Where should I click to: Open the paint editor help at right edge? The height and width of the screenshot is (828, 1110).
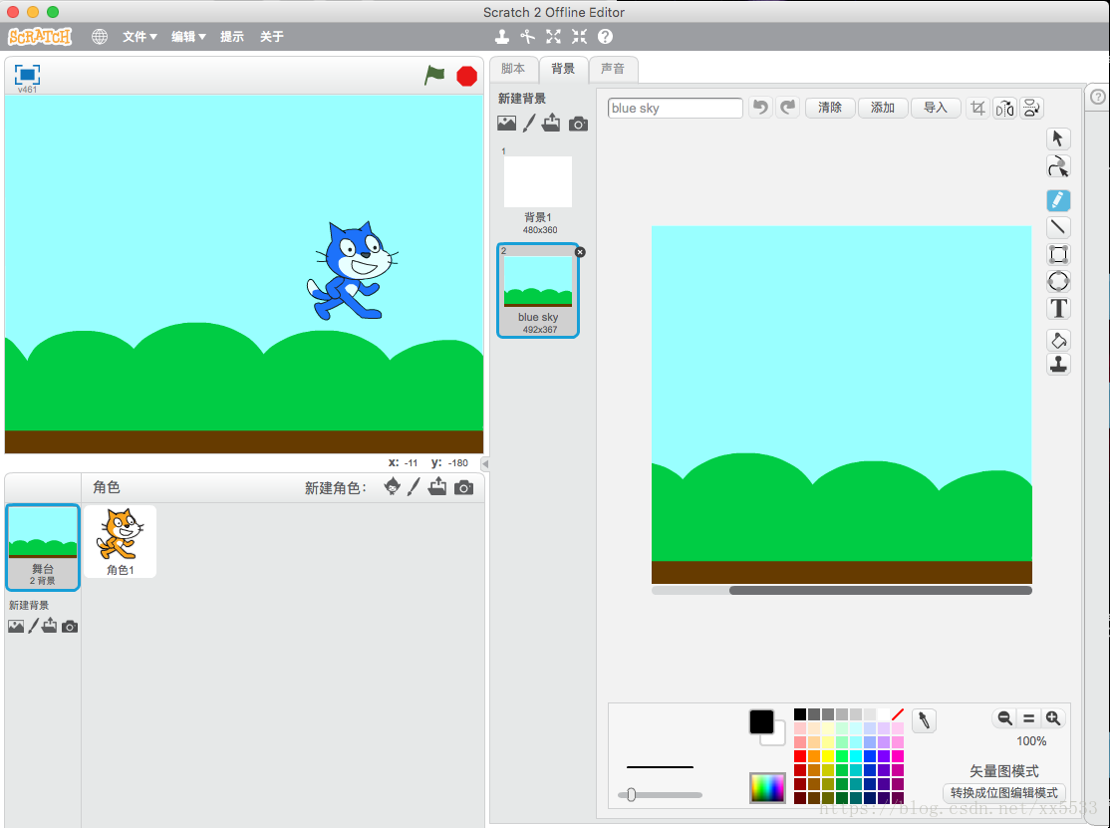pos(1097,97)
